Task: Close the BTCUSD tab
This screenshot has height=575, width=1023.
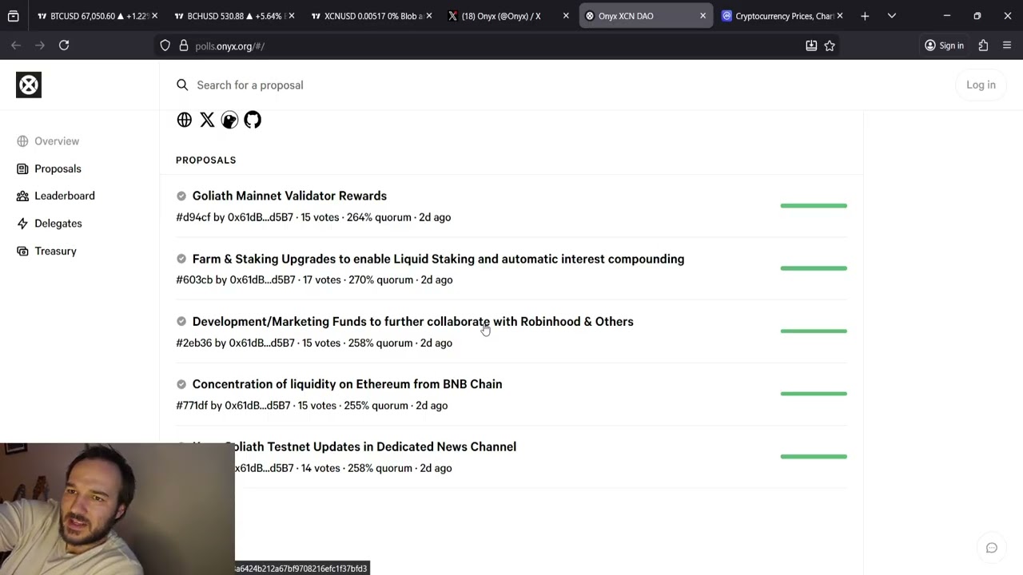Action: point(154,16)
